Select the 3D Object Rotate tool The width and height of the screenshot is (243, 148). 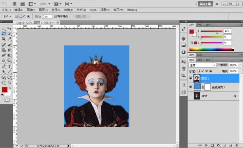tap(3, 78)
